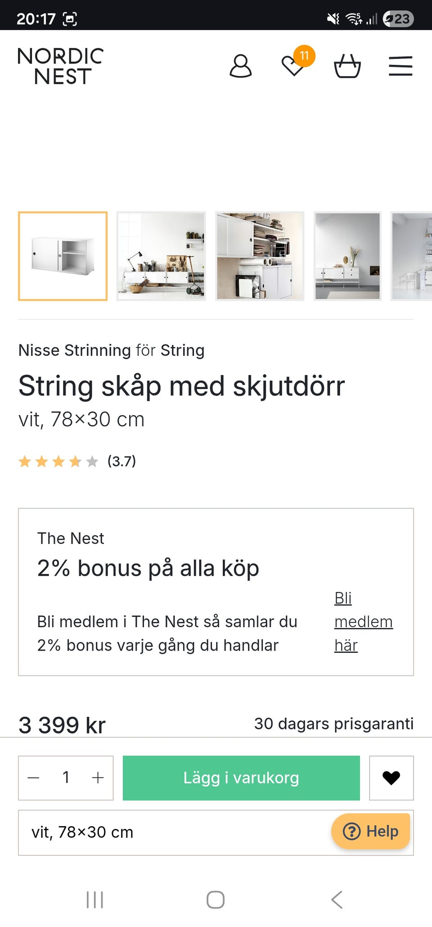This screenshot has height=927, width=432.
Task: Tap the Android recent apps icon
Action: click(95, 900)
